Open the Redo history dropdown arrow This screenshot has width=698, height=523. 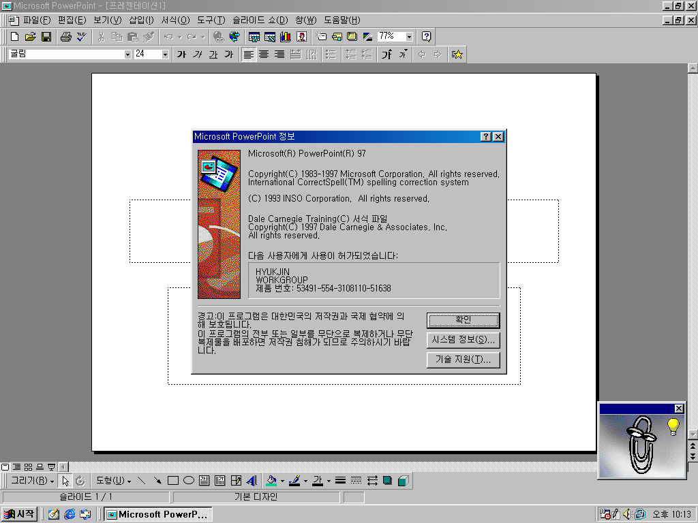click(203, 37)
